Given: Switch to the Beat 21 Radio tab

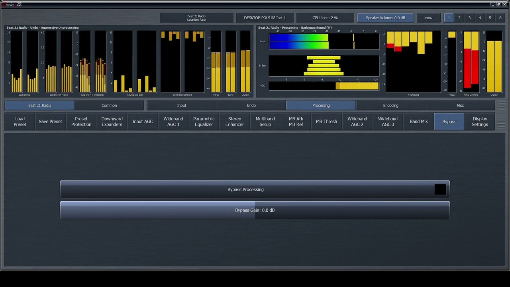Looking at the screenshot, I should click(39, 105).
